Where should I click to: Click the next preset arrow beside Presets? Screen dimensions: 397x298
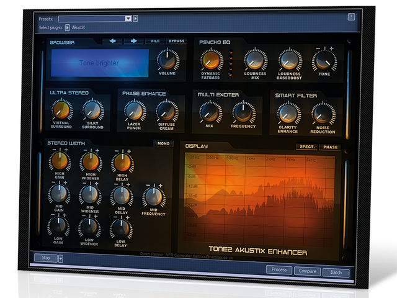(x=135, y=18)
